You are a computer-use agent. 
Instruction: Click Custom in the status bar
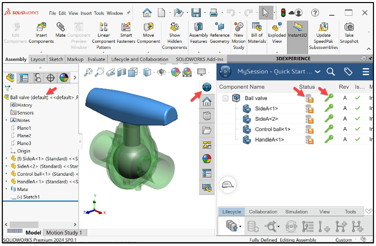pyautogui.click(x=344, y=240)
